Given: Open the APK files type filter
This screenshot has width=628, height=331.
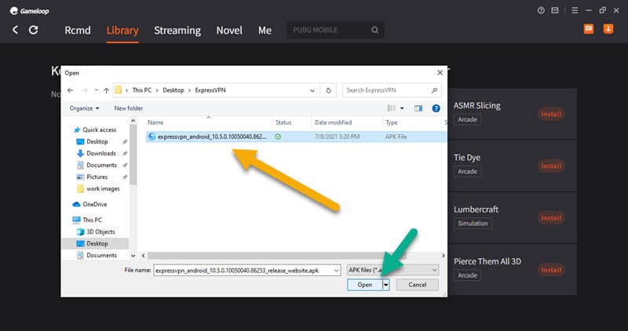Looking at the screenshot, I should pos(392,271).
